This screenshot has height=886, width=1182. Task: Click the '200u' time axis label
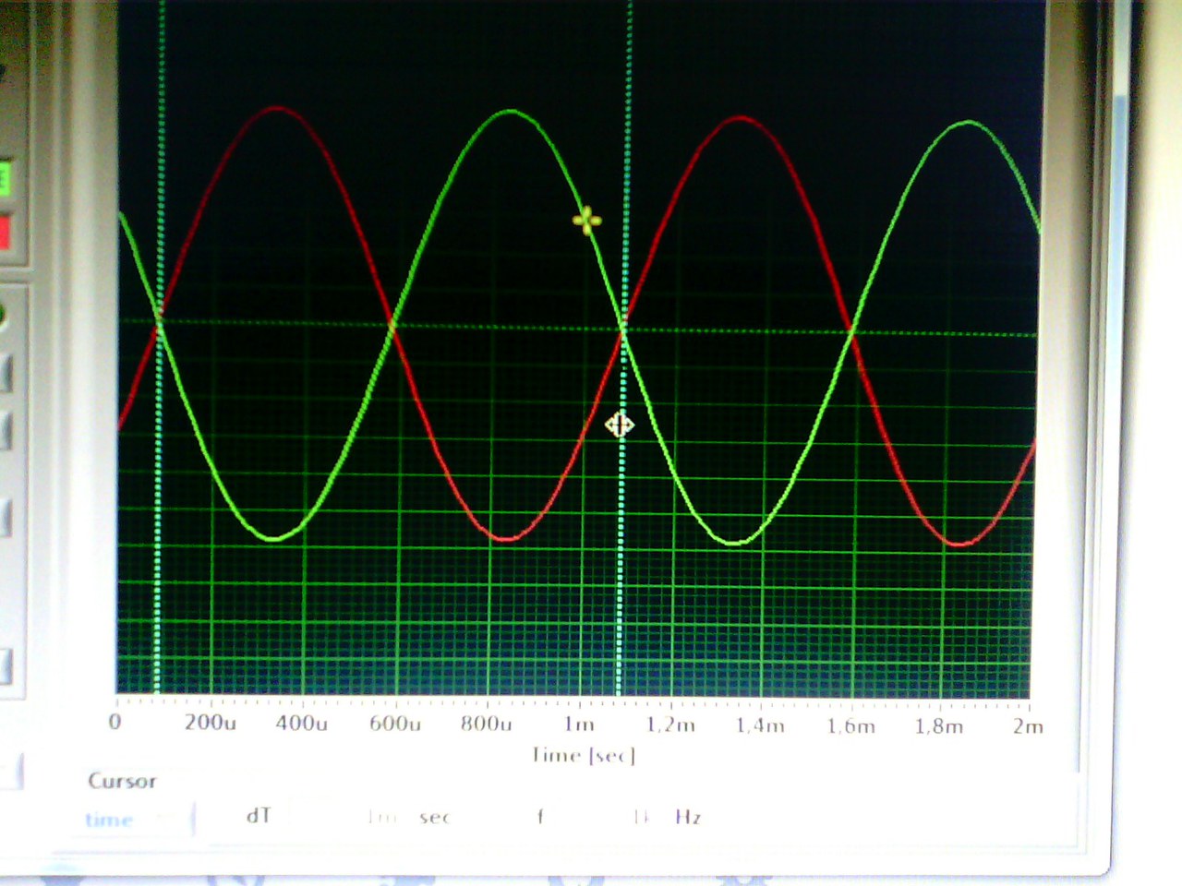pyautogui.click(x=210, y=723)
